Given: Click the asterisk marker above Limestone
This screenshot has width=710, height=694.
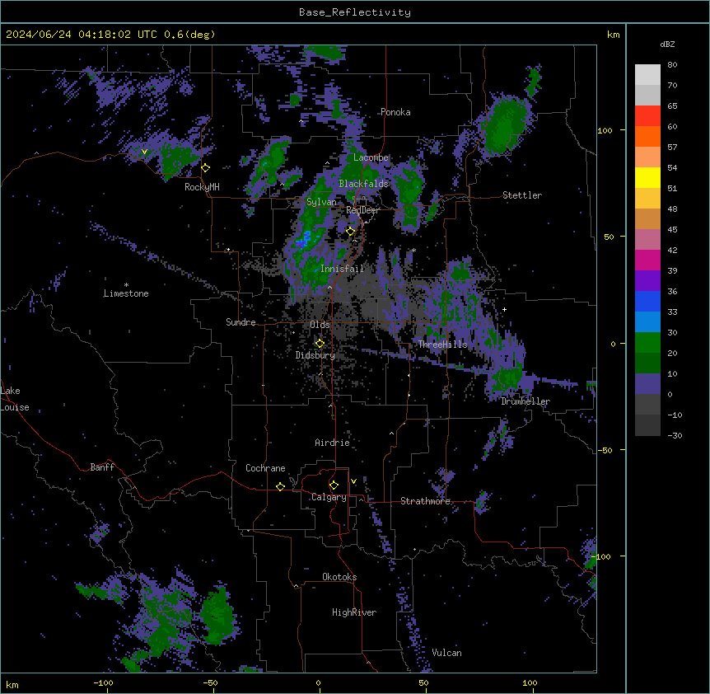Looking at the screenshot, I should (126, 285).
